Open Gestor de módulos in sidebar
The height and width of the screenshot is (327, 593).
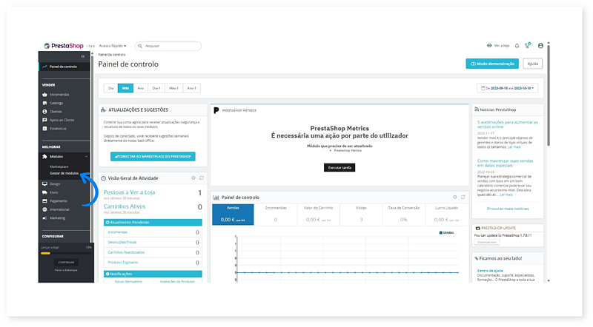(64, 173)
